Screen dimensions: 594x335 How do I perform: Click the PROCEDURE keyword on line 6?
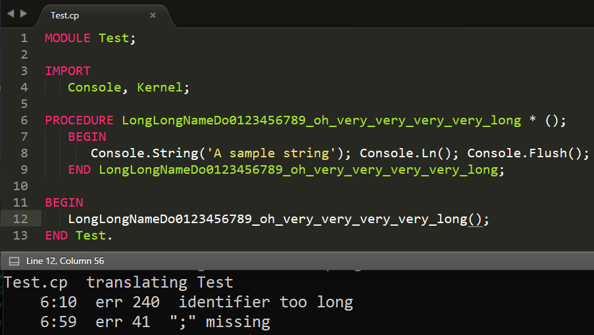point(79,120)
